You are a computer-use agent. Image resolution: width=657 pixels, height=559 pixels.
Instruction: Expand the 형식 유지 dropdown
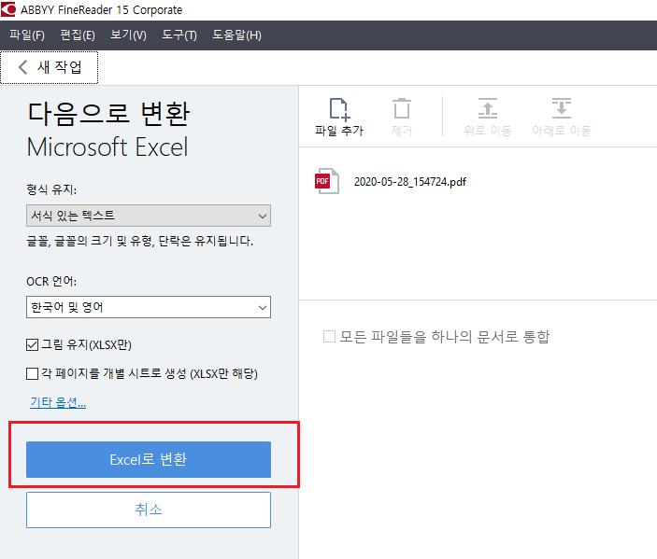(149, 216)
